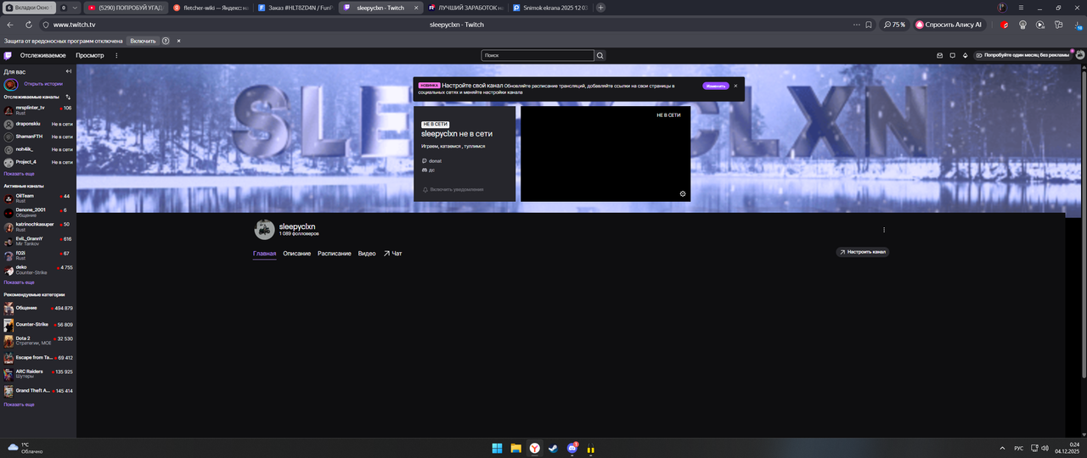Switch to the FunPay order tab

click(296, 8)
